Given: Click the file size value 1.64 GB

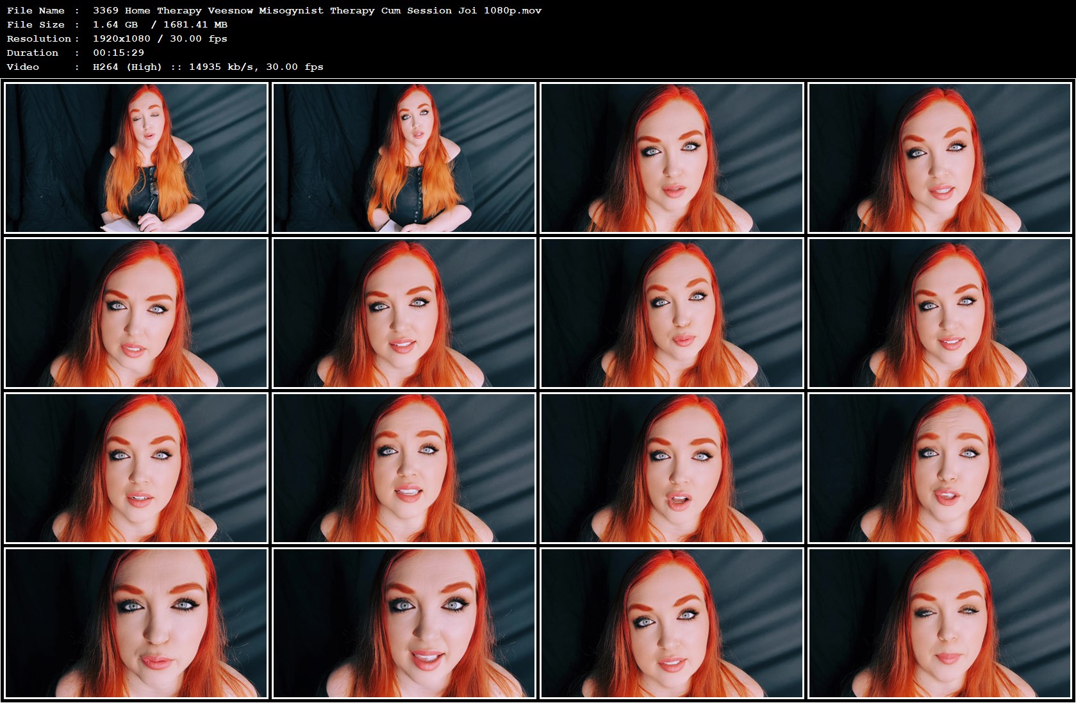Looking at the screenshot, I should [x=115, y=24].
